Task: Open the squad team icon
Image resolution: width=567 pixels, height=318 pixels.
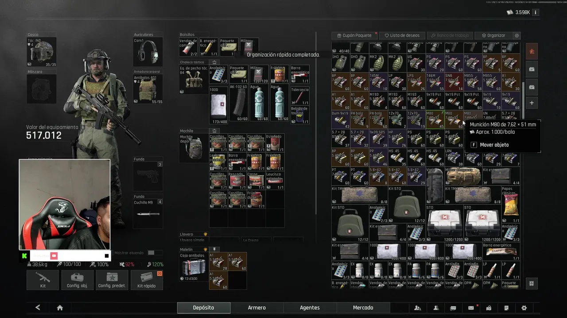Action: coord(418,308)
